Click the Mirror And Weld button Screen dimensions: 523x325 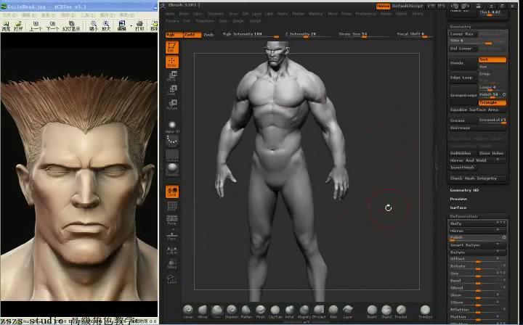[478, 160]
